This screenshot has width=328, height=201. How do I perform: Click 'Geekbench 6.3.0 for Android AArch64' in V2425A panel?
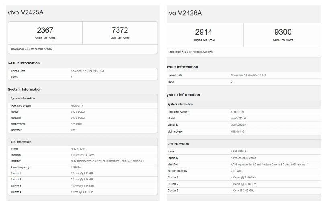pyautogui.click(x=32, y=49)
